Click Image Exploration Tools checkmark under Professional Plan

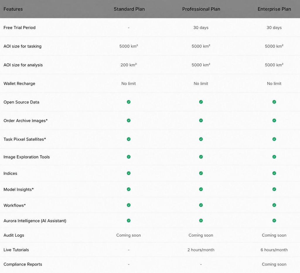click(x=201, y=157)
